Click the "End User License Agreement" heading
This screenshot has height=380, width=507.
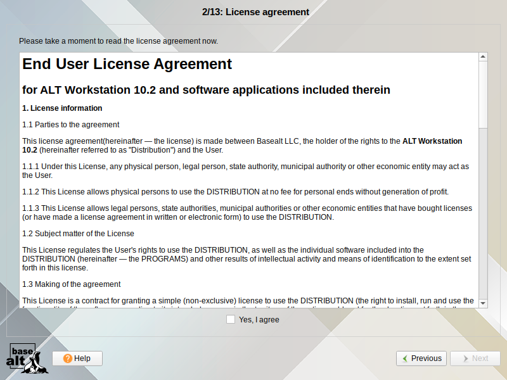tap(127, 64)
